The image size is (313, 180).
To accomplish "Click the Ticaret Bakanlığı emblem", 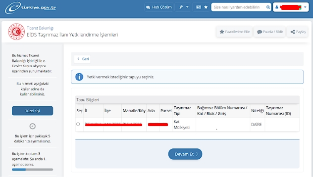I will [x=16, y=32].
